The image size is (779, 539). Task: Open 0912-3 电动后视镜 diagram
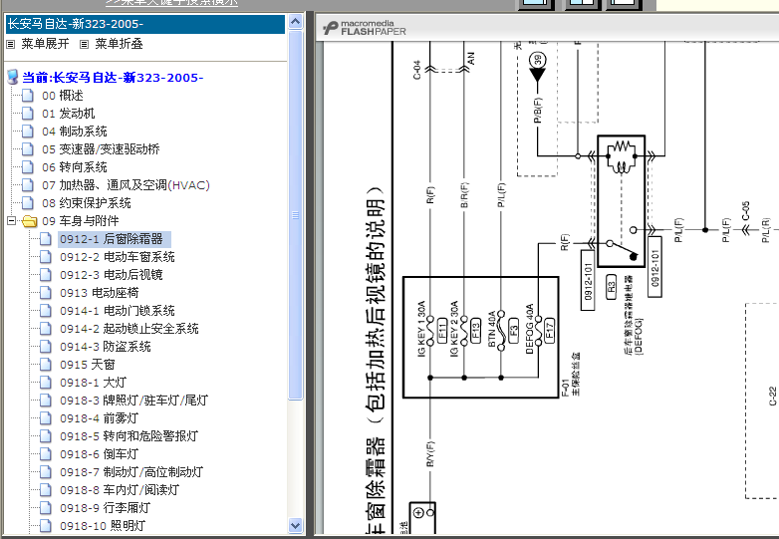coord(112,275)
